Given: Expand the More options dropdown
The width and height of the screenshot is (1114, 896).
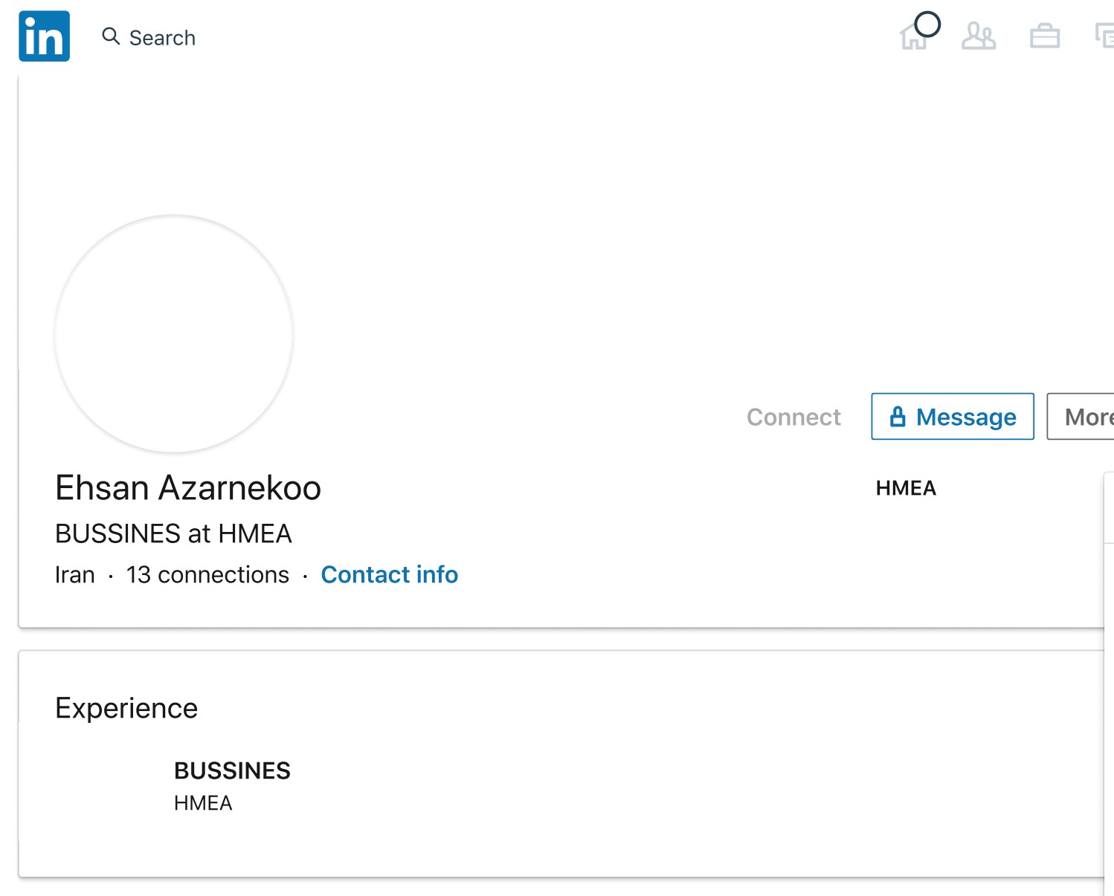Looking at the screenshot, I should point(1081,416).
